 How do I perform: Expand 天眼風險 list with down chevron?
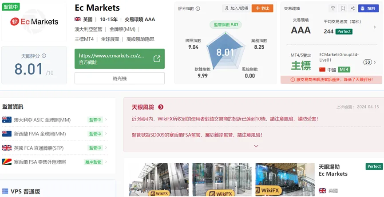pyautogui.click(x=256, y=146)
